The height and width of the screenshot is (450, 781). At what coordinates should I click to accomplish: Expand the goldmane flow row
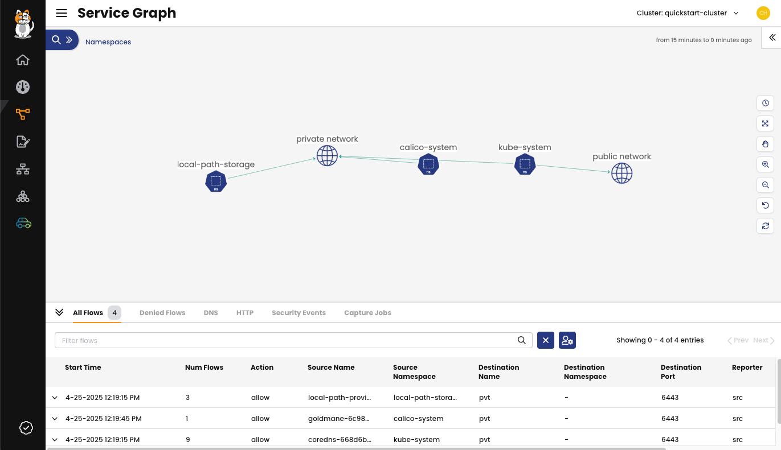click(x=55, y=418)
